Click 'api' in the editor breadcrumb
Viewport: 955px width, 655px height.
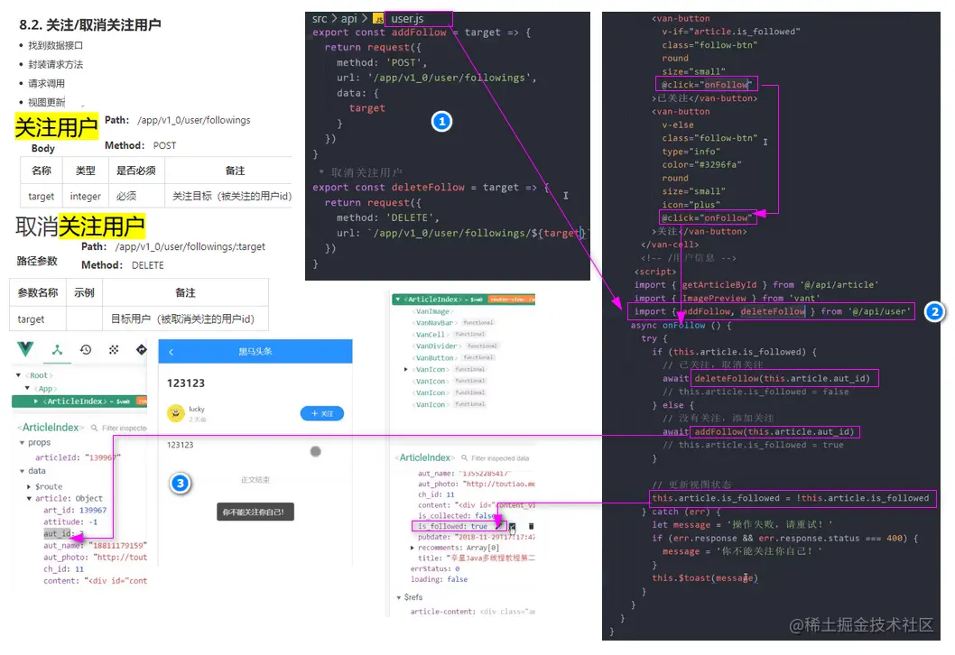point(349,19)
